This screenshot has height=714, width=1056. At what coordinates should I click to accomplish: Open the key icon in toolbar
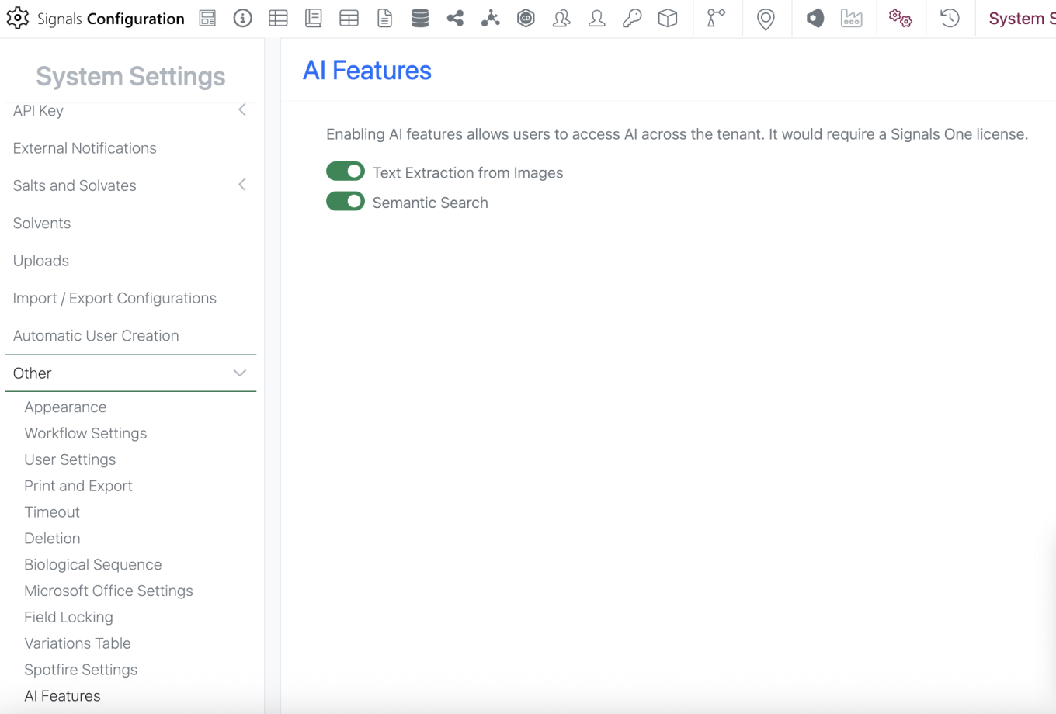click(x=632, y=18)
